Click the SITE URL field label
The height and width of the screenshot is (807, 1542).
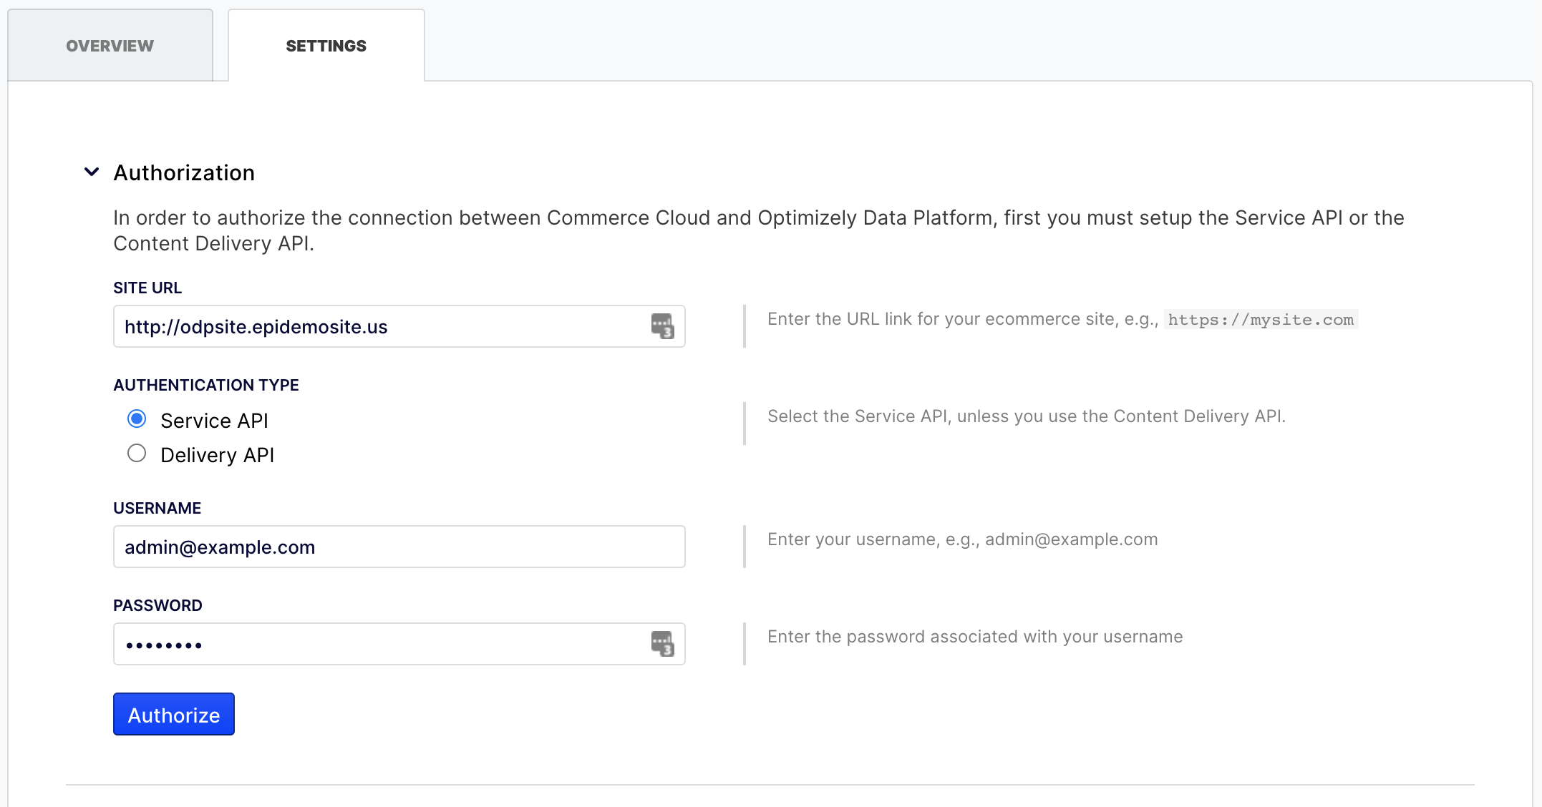tap(147, 288)
